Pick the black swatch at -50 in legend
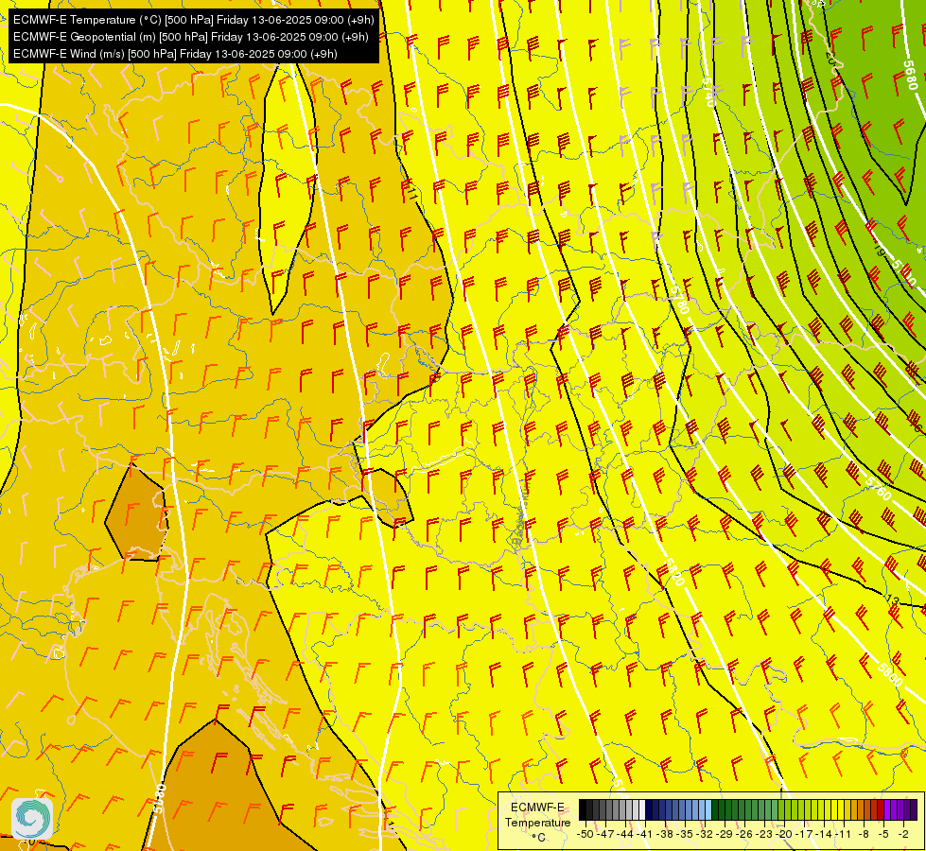 click(x=583, y=810)
